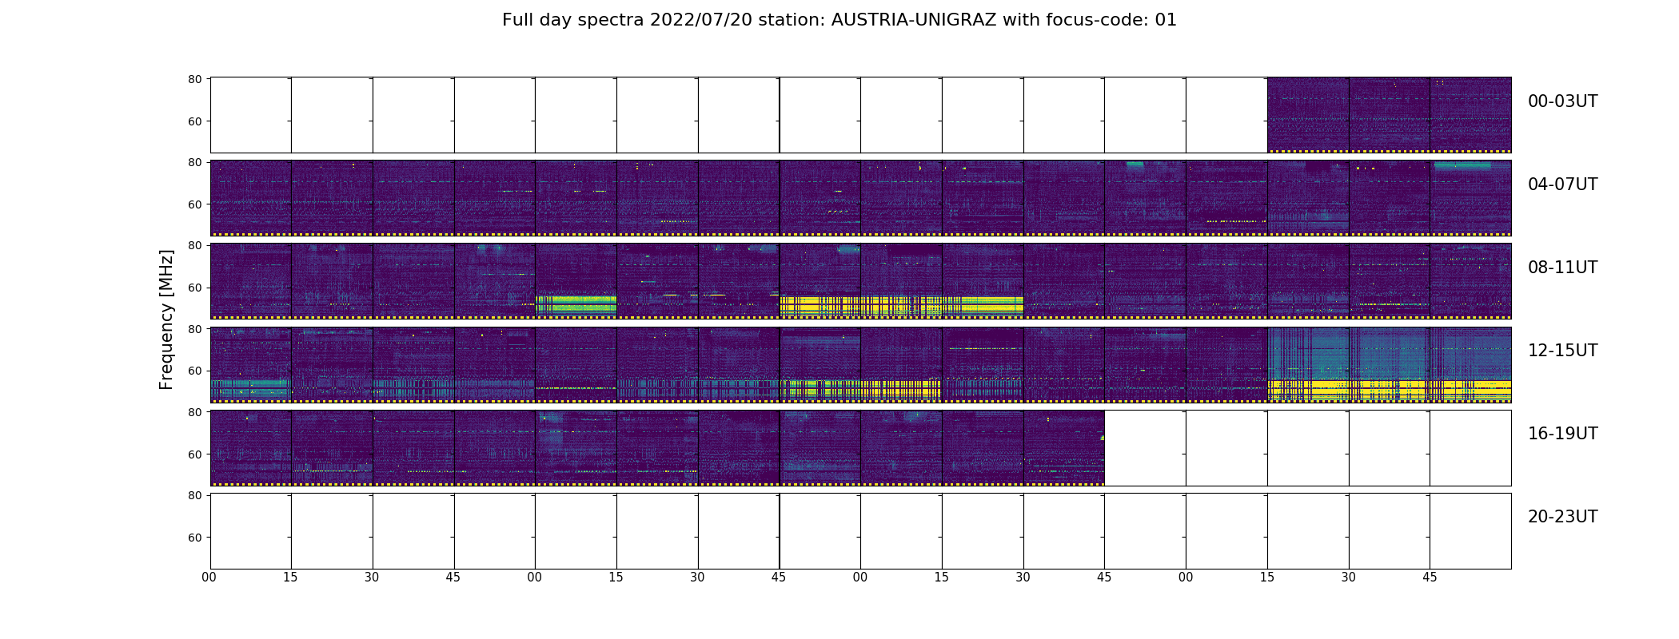Image resolution: width=1679 pixels, height=639 pixels.
Task: Select the 60 tick of the 20-23UT row
Action: (194, 537)
